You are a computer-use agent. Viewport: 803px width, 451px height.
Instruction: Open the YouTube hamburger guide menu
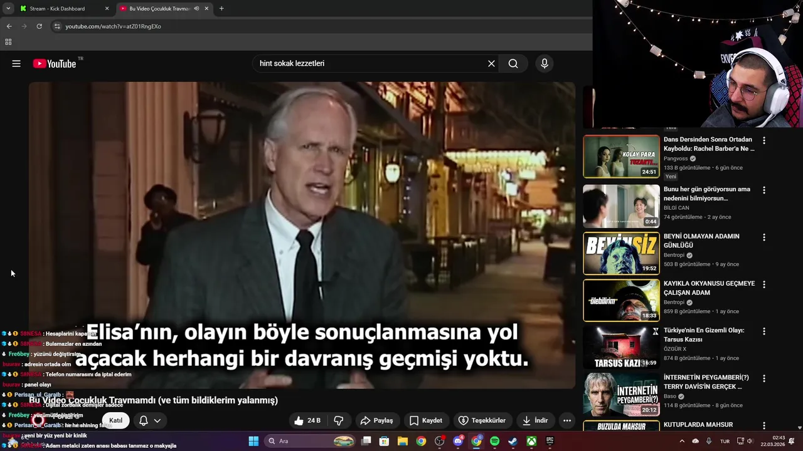pyautogui.click(x=16, y=63)
